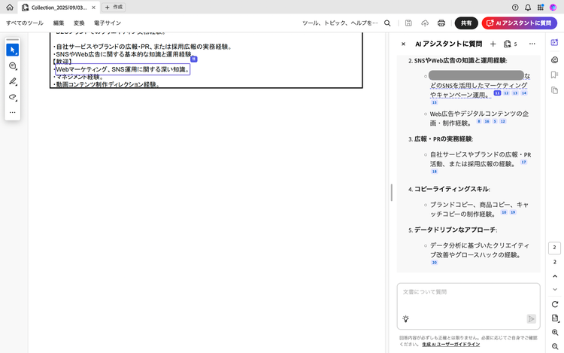Open the bookmarks panel in right sidebar

point(554,75)
